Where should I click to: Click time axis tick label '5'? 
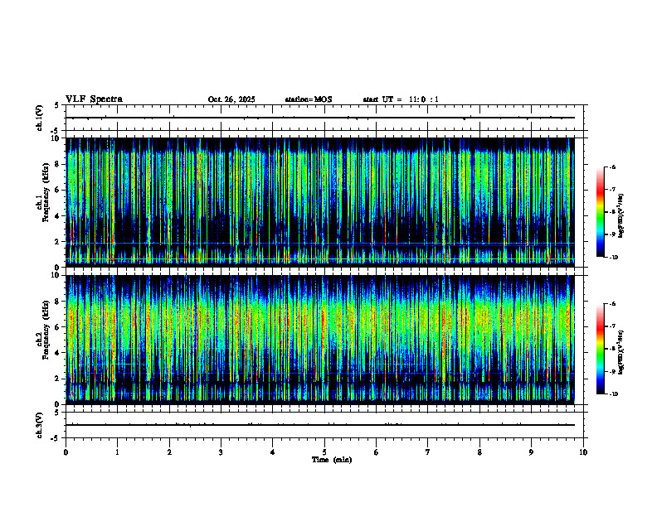[324, 452]
